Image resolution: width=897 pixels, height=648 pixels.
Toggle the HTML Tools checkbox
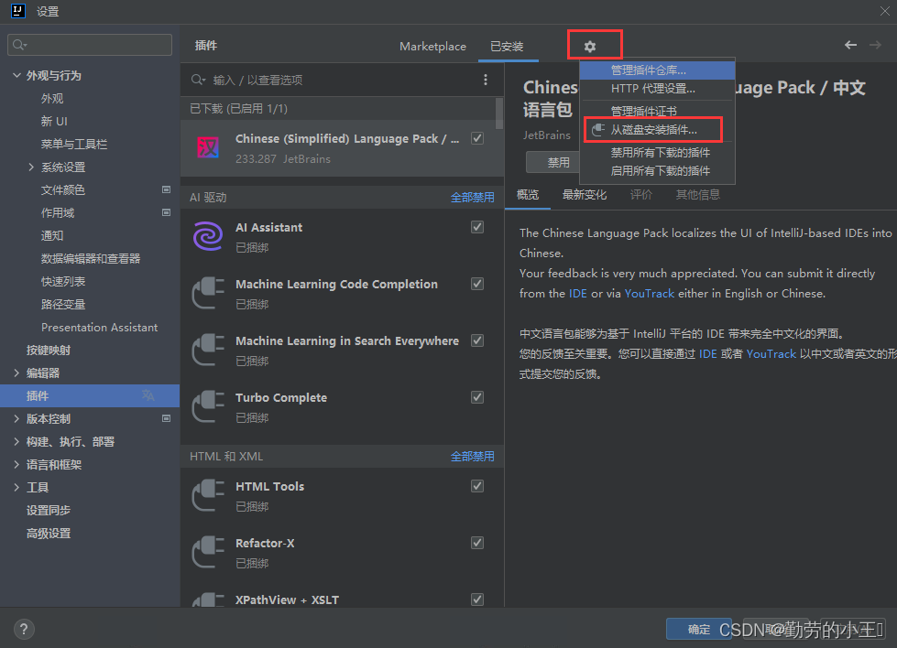click(477, 486)
